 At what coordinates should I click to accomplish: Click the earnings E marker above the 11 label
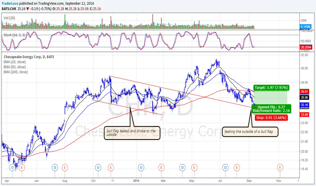111,167
